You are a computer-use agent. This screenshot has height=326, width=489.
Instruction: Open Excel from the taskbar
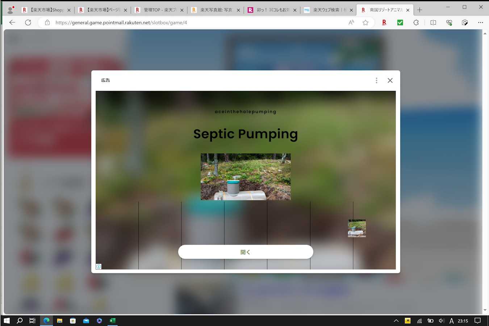coord(113,321)
